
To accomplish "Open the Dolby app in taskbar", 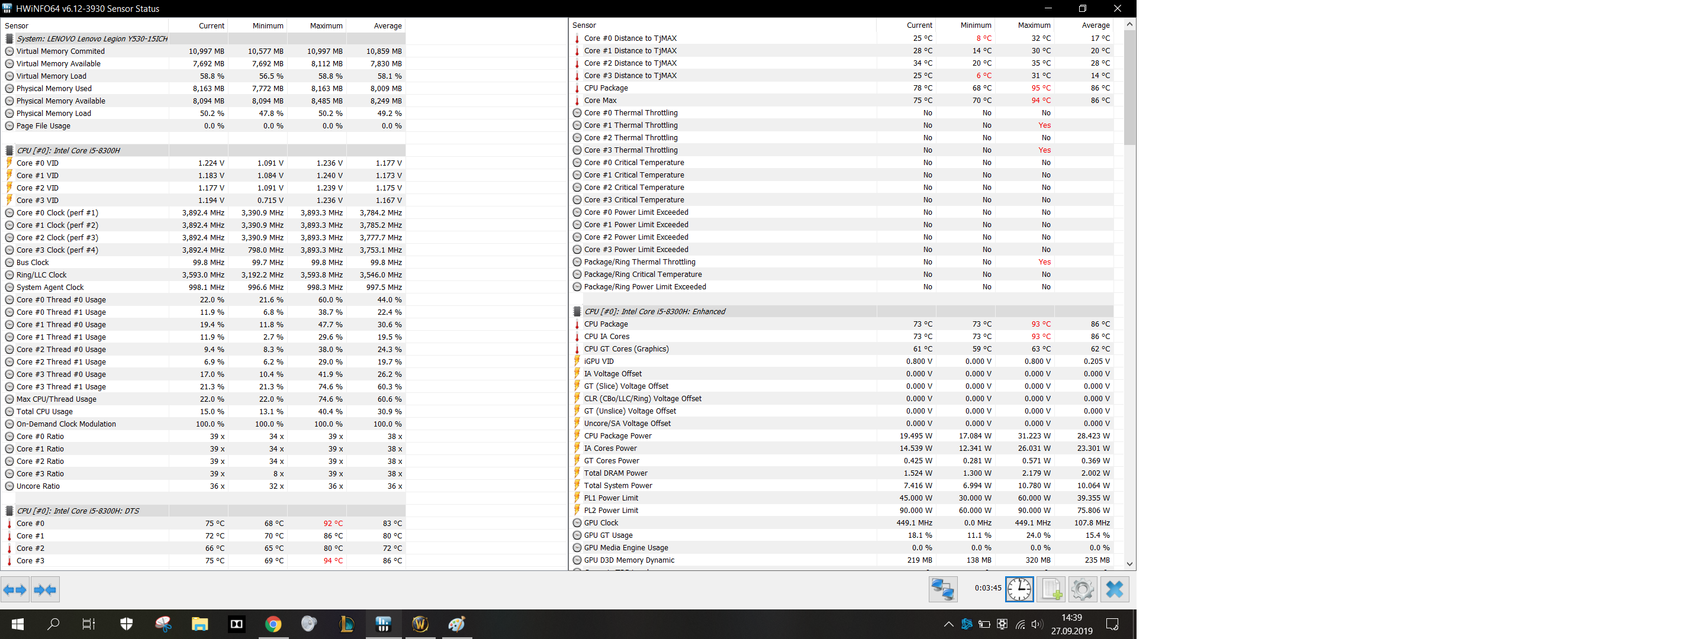I will click(x=237, y=624).
